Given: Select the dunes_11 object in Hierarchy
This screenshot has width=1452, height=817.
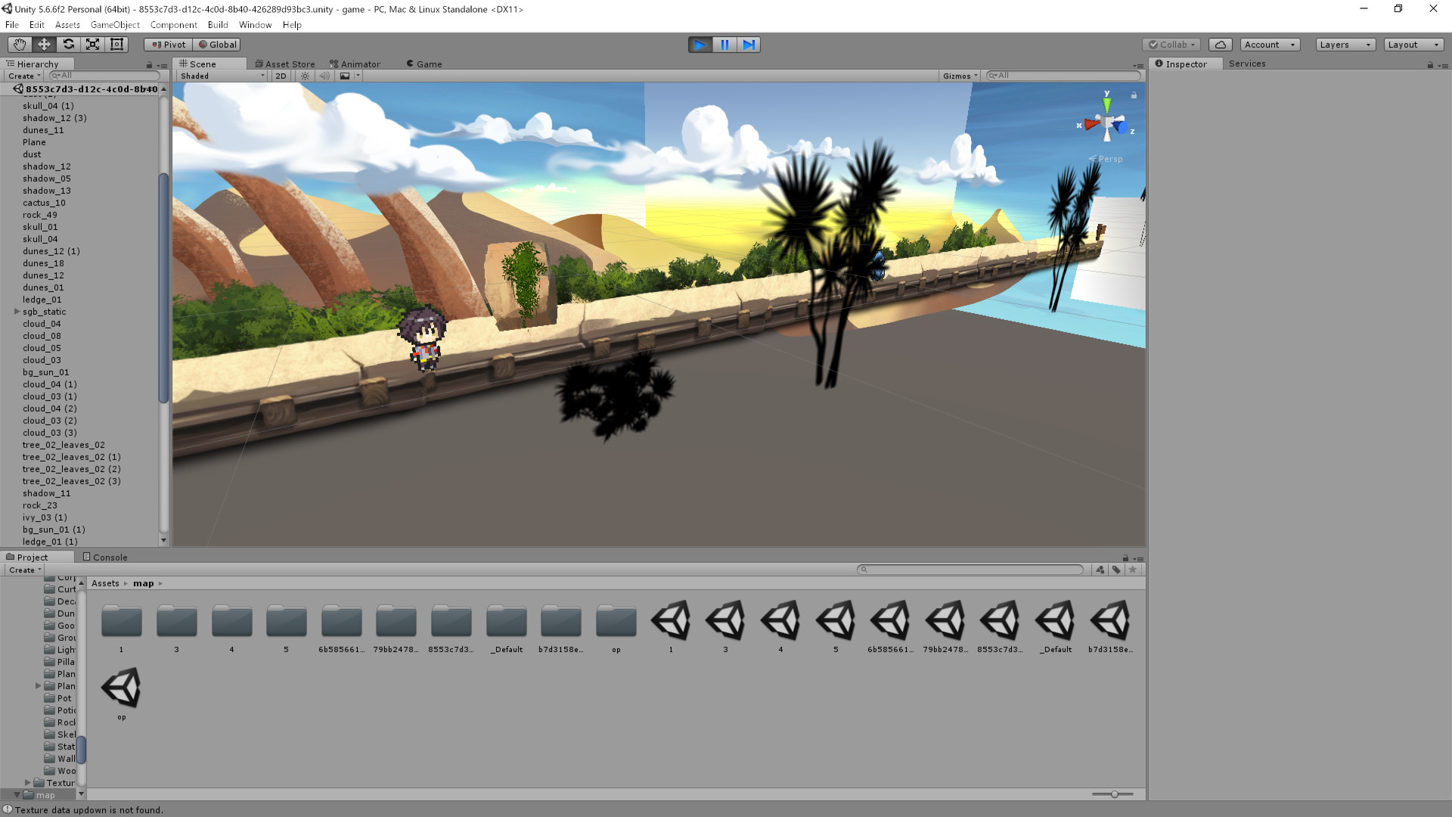Looking at the screenshot, I should tap(43, 129).
